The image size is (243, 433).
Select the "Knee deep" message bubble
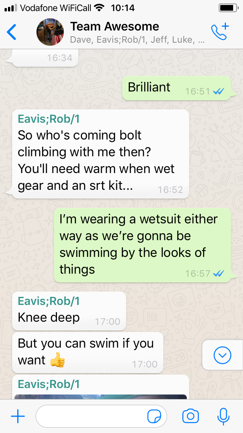69,311
